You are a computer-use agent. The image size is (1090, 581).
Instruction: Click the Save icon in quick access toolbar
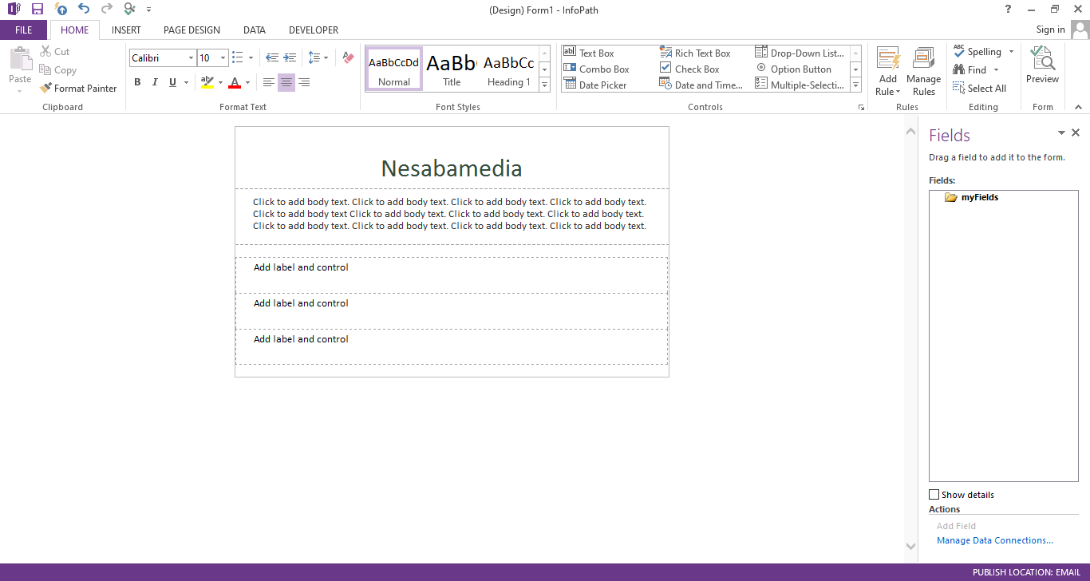click(x=38, y=9)
